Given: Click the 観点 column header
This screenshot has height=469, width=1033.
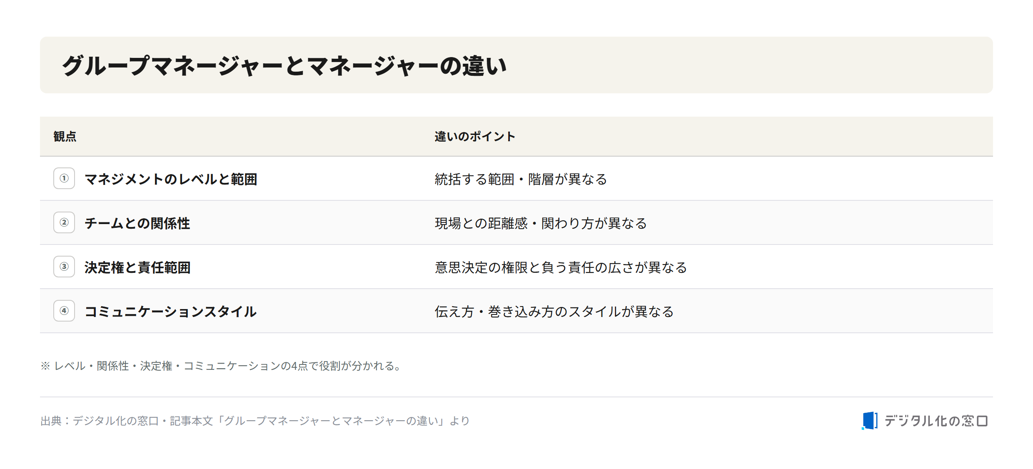Looking at the screenshot, I should point(65,137).
